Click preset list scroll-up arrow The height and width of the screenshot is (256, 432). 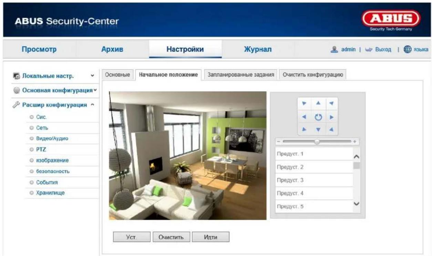point(357,157)
